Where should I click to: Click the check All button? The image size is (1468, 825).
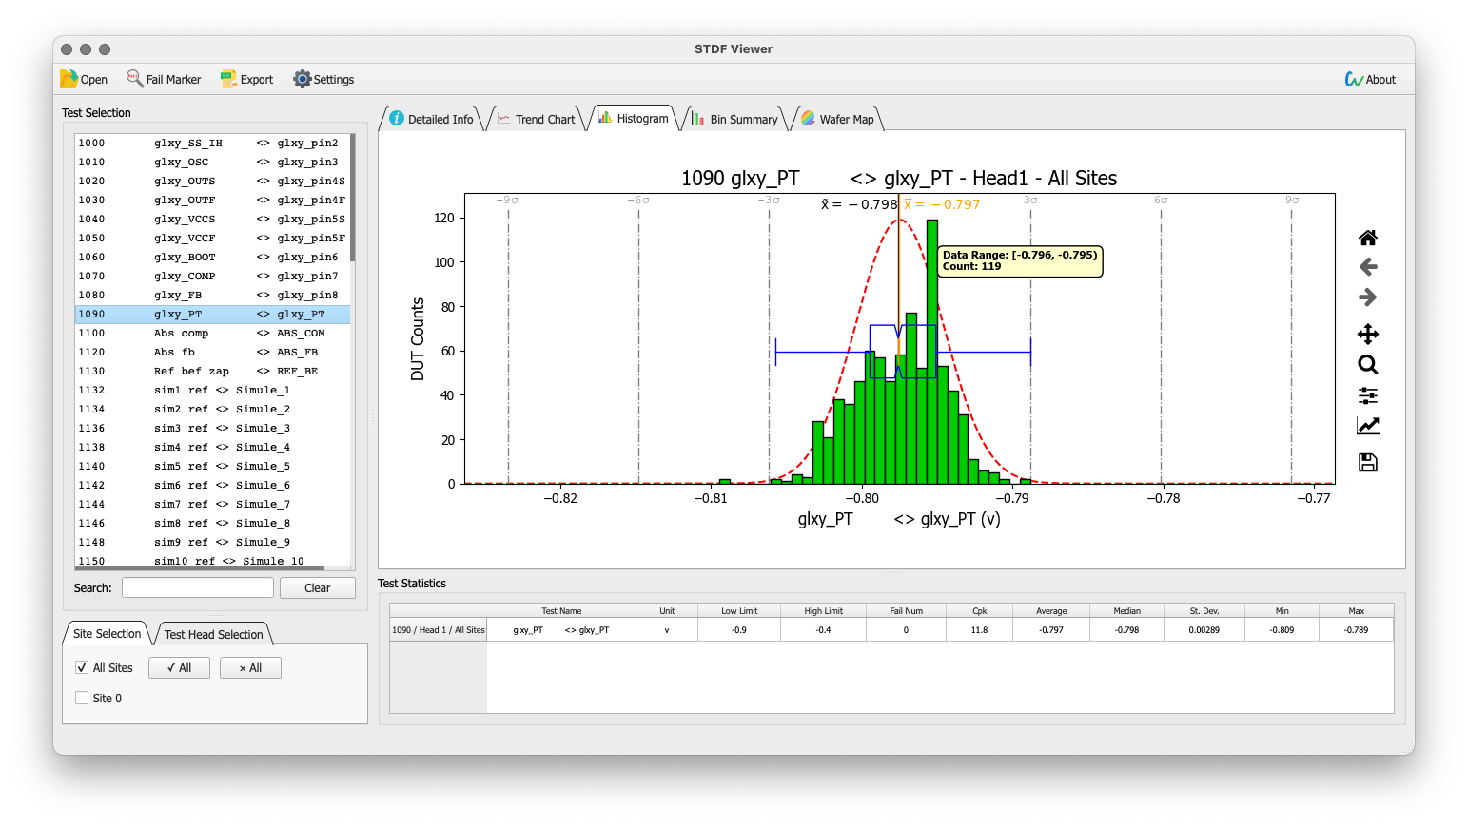click(179, 668)
